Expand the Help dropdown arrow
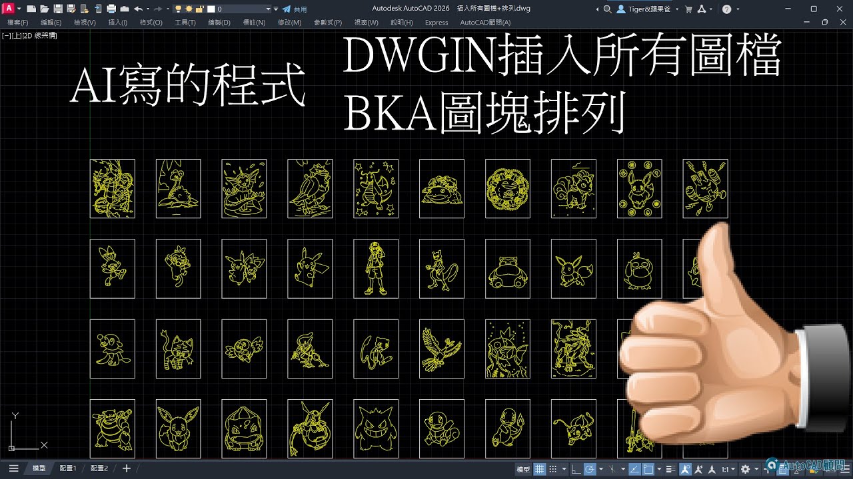 tap(737, 9)
